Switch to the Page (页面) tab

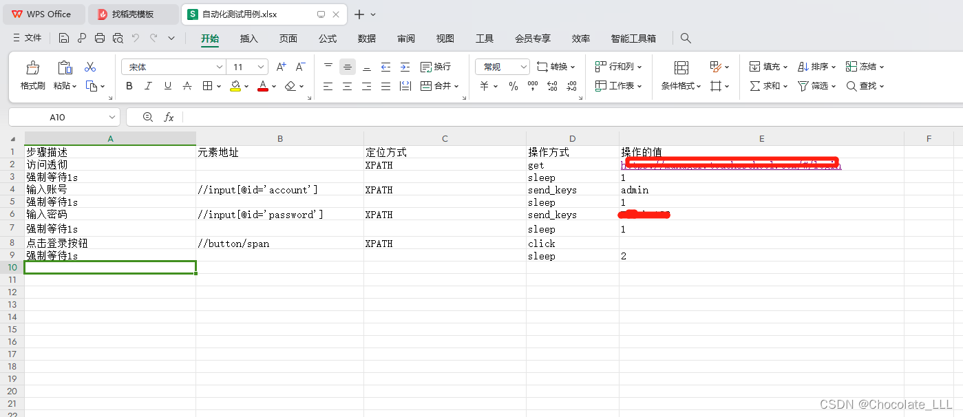(288, 39)
